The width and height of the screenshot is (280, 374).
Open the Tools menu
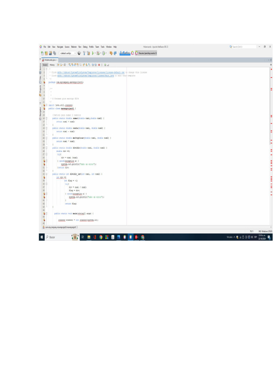pyautogui.click(x=102, y=47)
